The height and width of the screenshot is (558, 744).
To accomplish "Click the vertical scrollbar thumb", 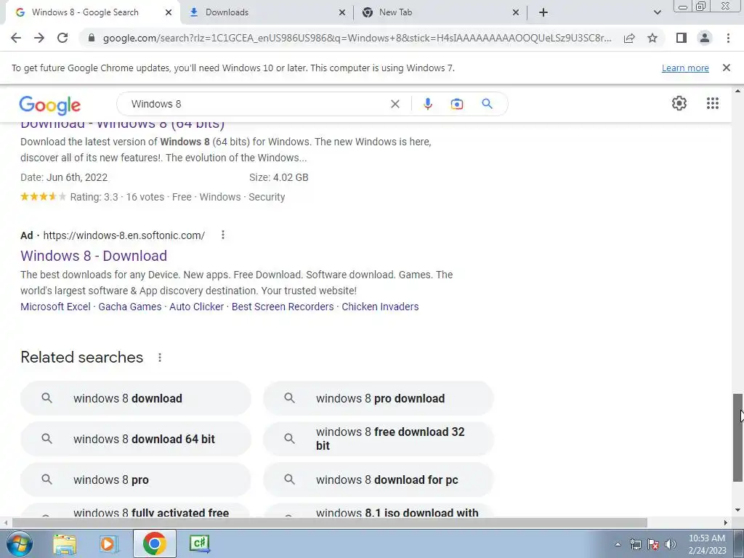I will pos(737,437).
